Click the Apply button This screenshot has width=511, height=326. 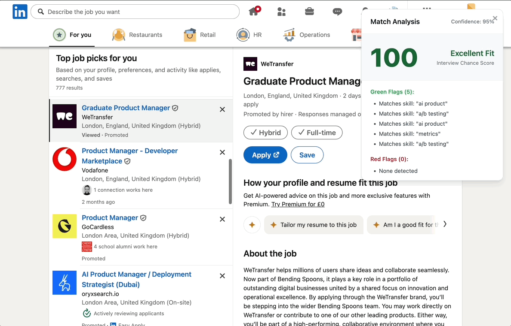pos(265,155)
